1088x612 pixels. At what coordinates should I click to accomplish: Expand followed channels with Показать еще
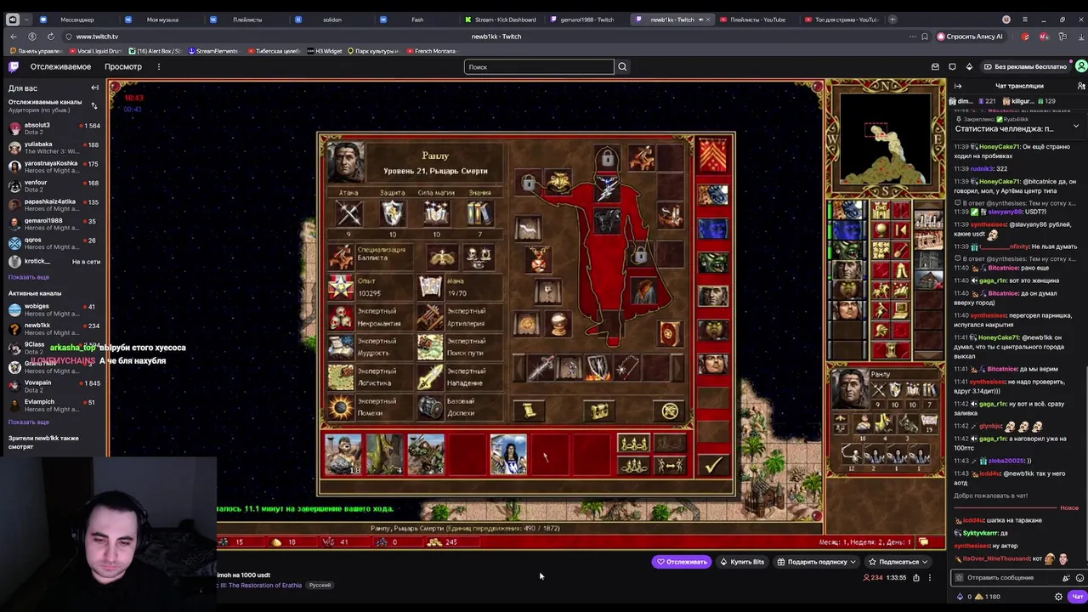(29, 277)
